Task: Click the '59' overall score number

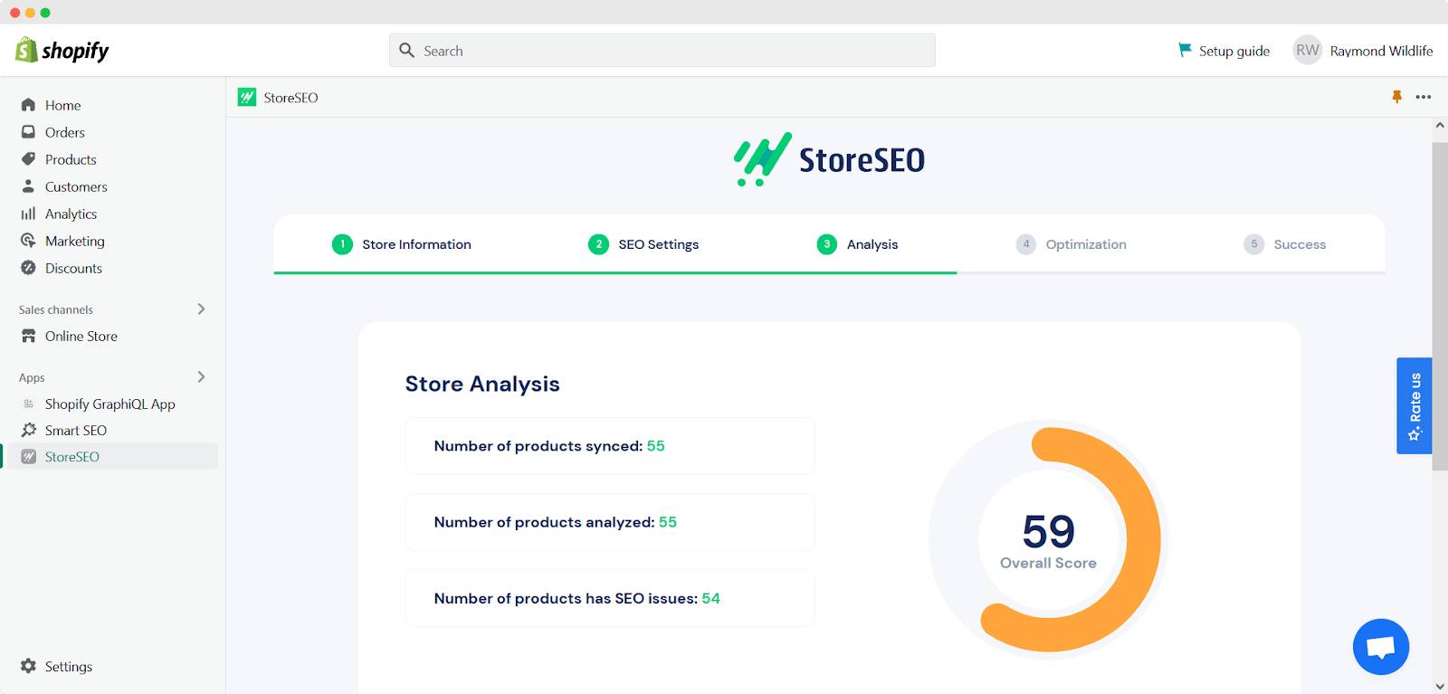Action: tap(1048, 531)
